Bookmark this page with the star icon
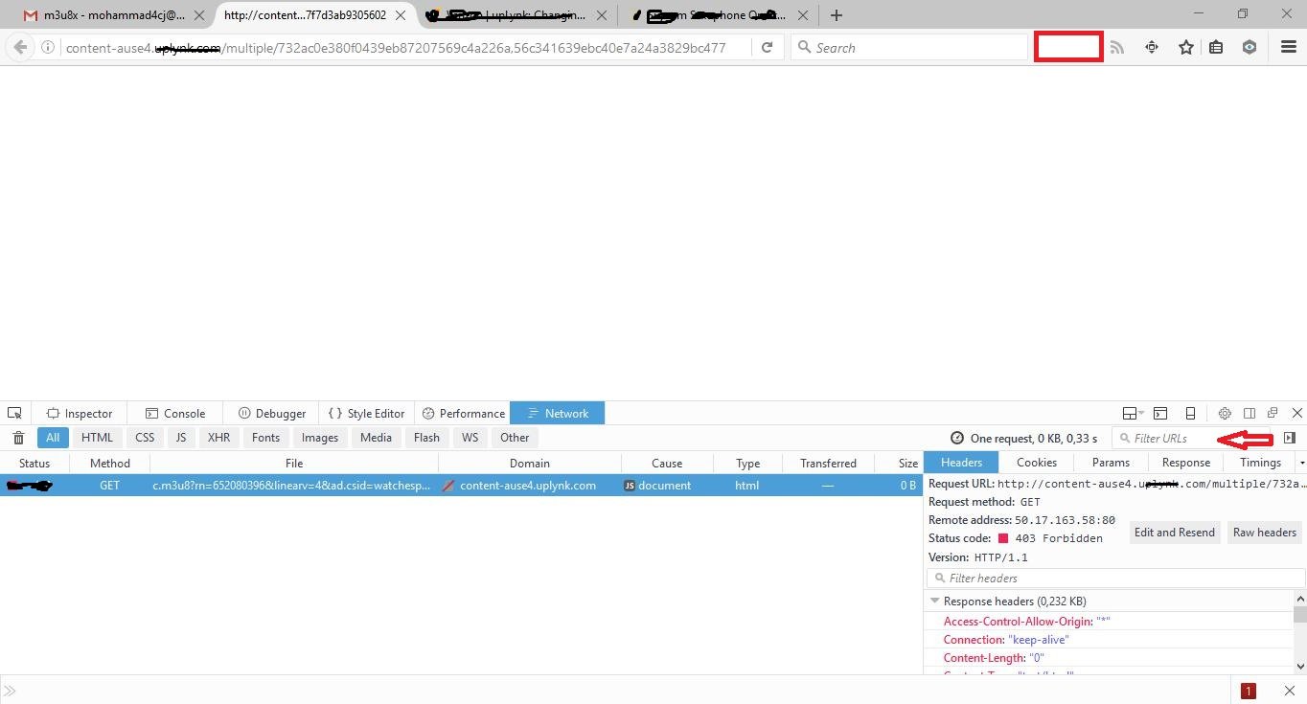This screenshot has height=704, width=1307. click(1186, 47)
